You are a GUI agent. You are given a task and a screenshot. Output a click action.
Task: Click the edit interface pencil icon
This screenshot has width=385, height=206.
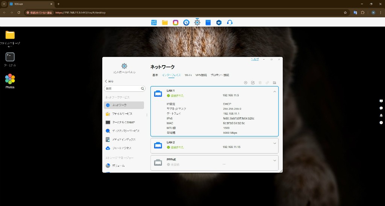(x=253, y=83)
